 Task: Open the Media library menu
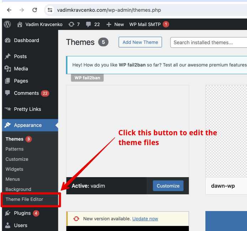[x=21, y=69]
